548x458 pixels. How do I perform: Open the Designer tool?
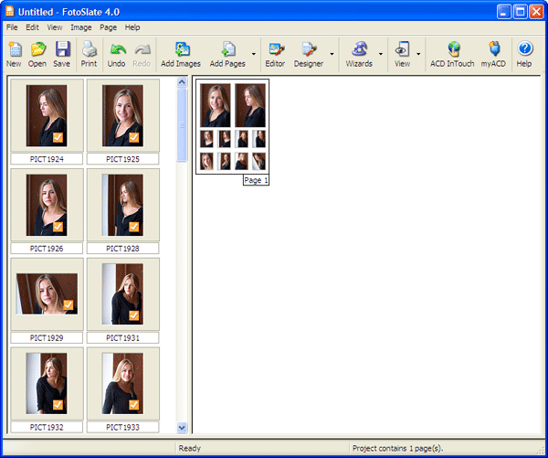[309, 54]
